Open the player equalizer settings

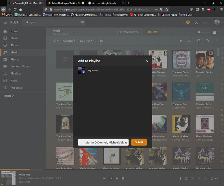point(205,179)
